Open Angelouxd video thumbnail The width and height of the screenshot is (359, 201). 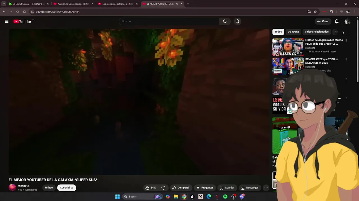(288, 47)
